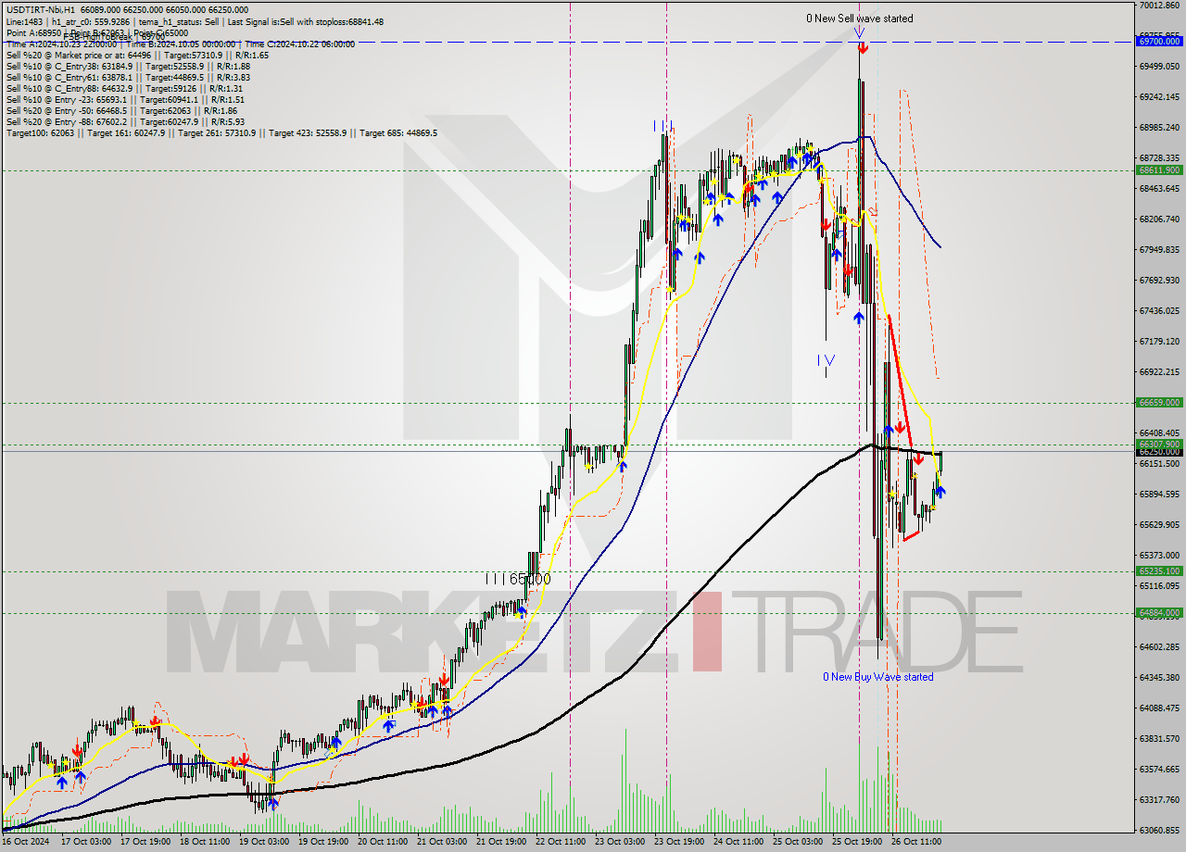Select the '0 New Buy Wave started' label
This screenshot has width=1186, height=852.
tap(878, 677)
